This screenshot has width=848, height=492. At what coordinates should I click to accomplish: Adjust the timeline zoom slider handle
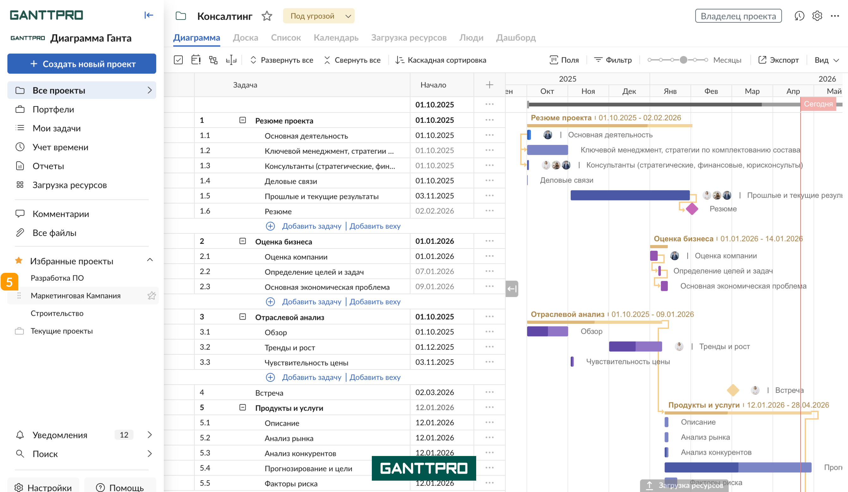pyautogui.click(x=684, y=60)
